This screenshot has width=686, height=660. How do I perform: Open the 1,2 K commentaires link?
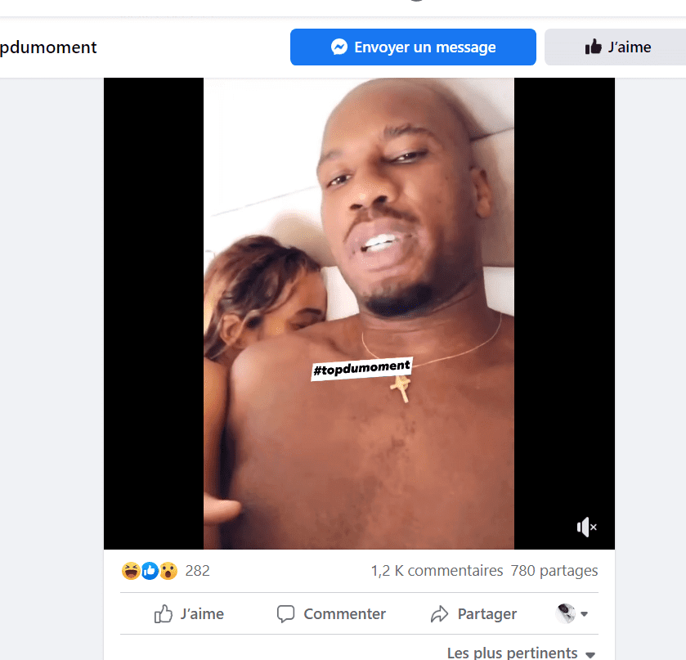coord(437,571)
